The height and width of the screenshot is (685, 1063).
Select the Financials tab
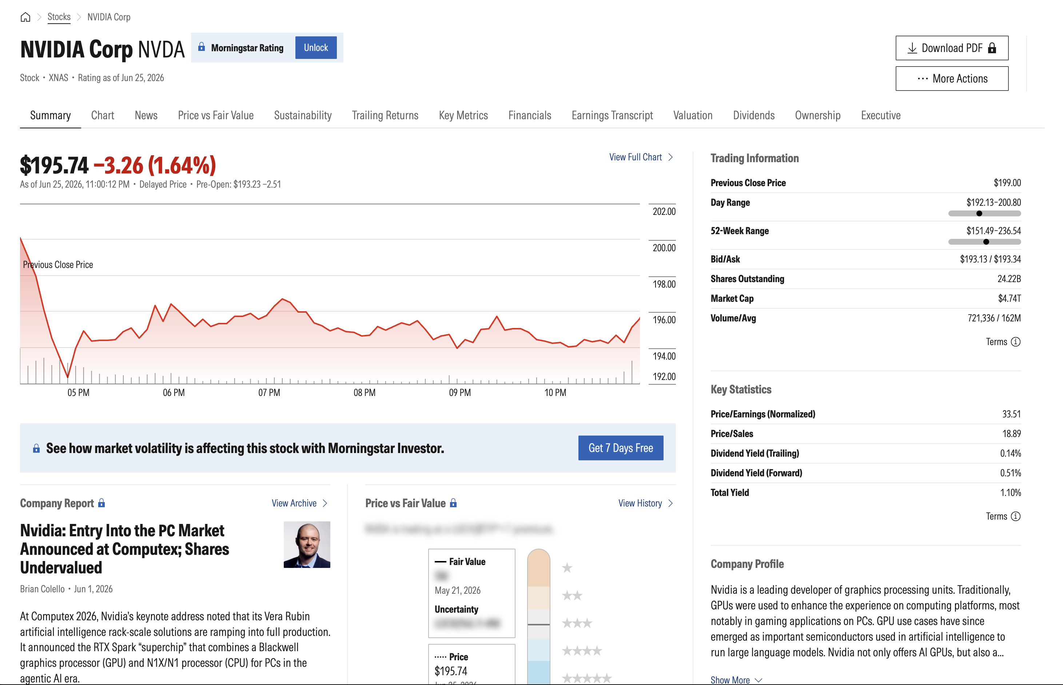coord(529,116)
